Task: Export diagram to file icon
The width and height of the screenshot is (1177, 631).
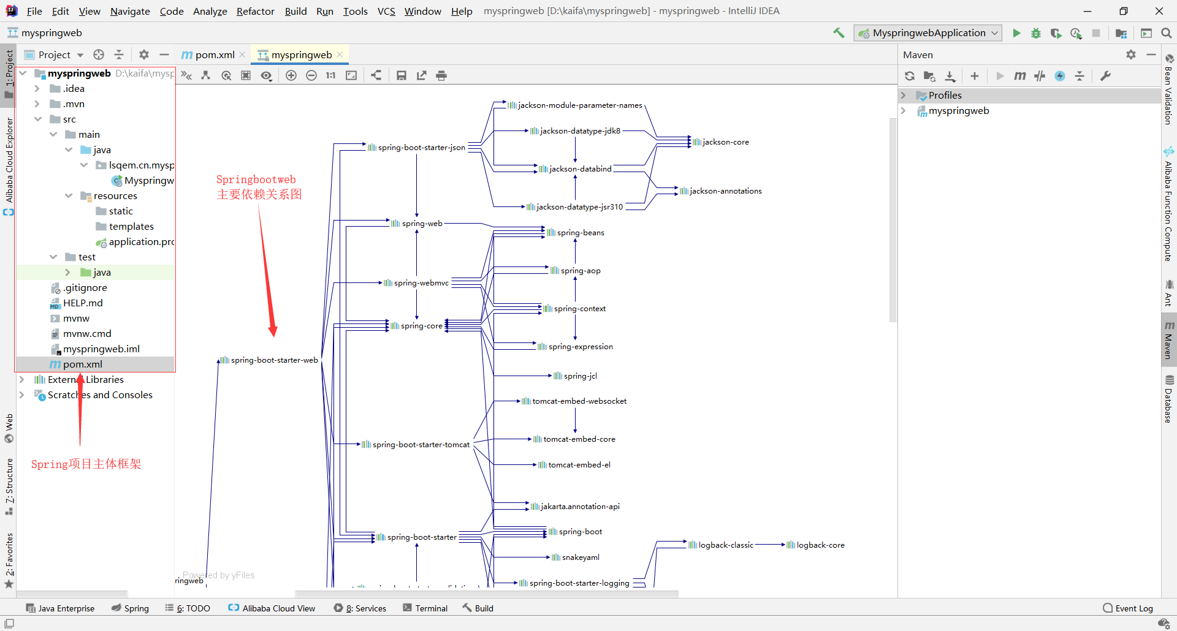Action: tap(422, 75)
